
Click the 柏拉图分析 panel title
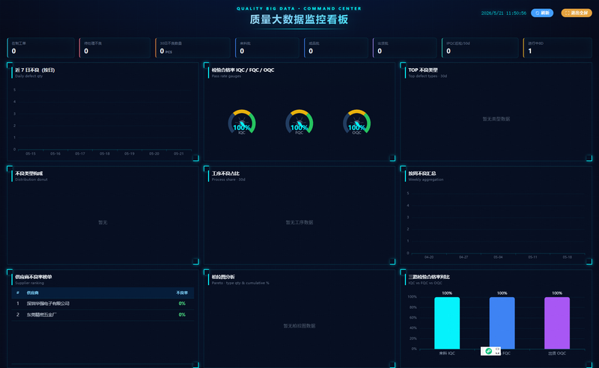(223, 277)
